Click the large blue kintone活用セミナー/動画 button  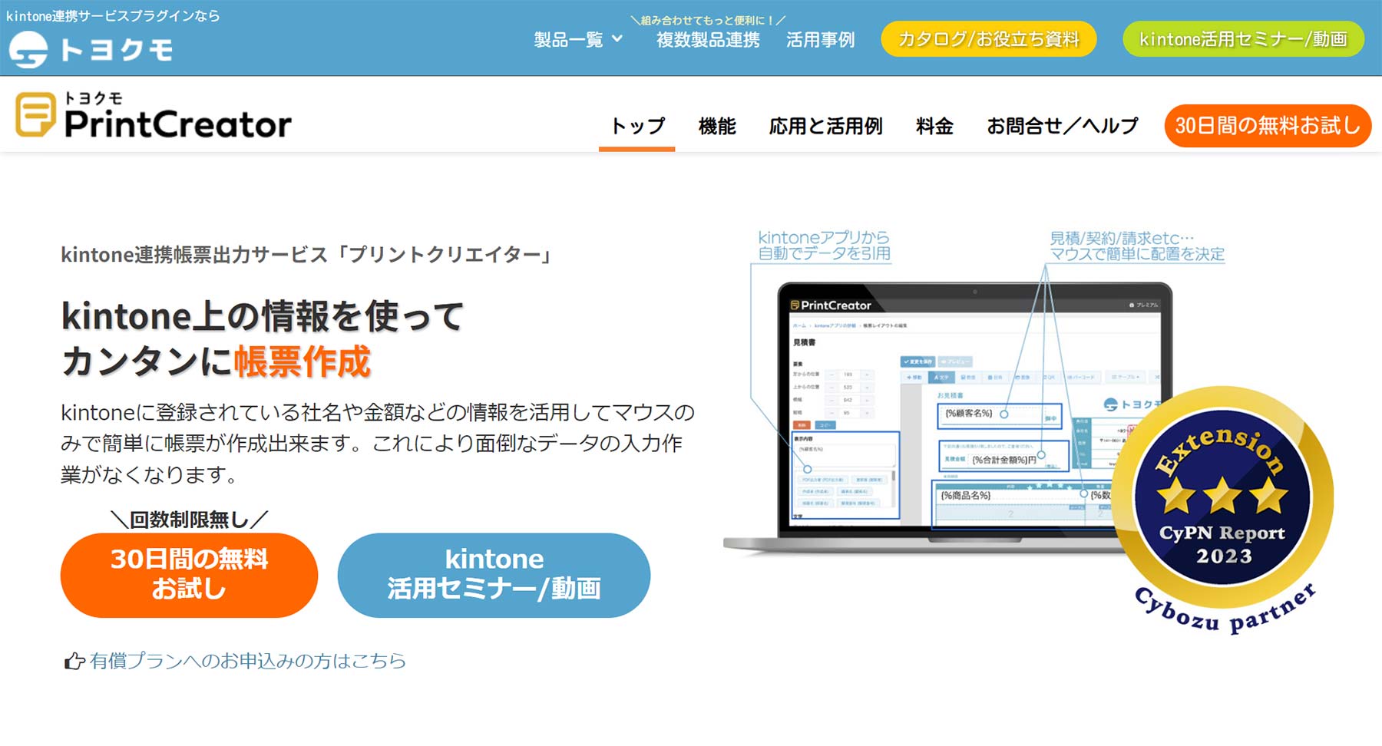[x=494, y=575]
